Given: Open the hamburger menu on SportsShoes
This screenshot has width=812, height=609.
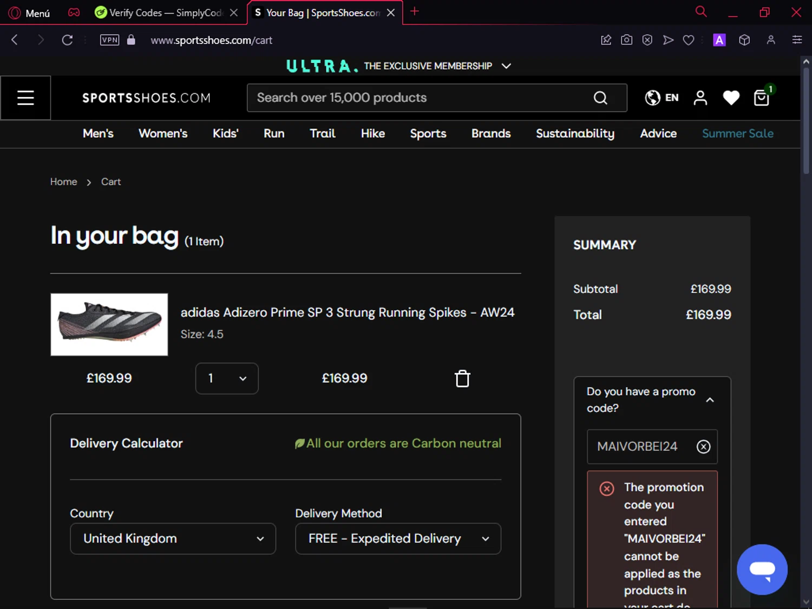Looking at the screenshot, I should pos(25,98).
